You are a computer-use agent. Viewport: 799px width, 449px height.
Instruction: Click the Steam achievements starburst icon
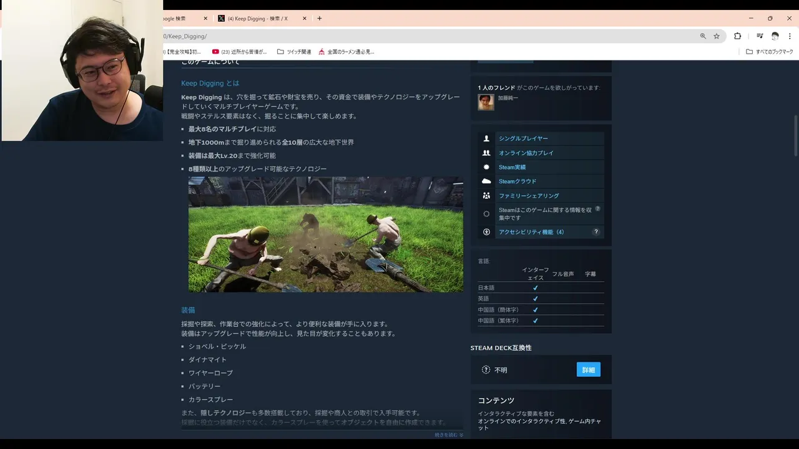tap(487, 167)
